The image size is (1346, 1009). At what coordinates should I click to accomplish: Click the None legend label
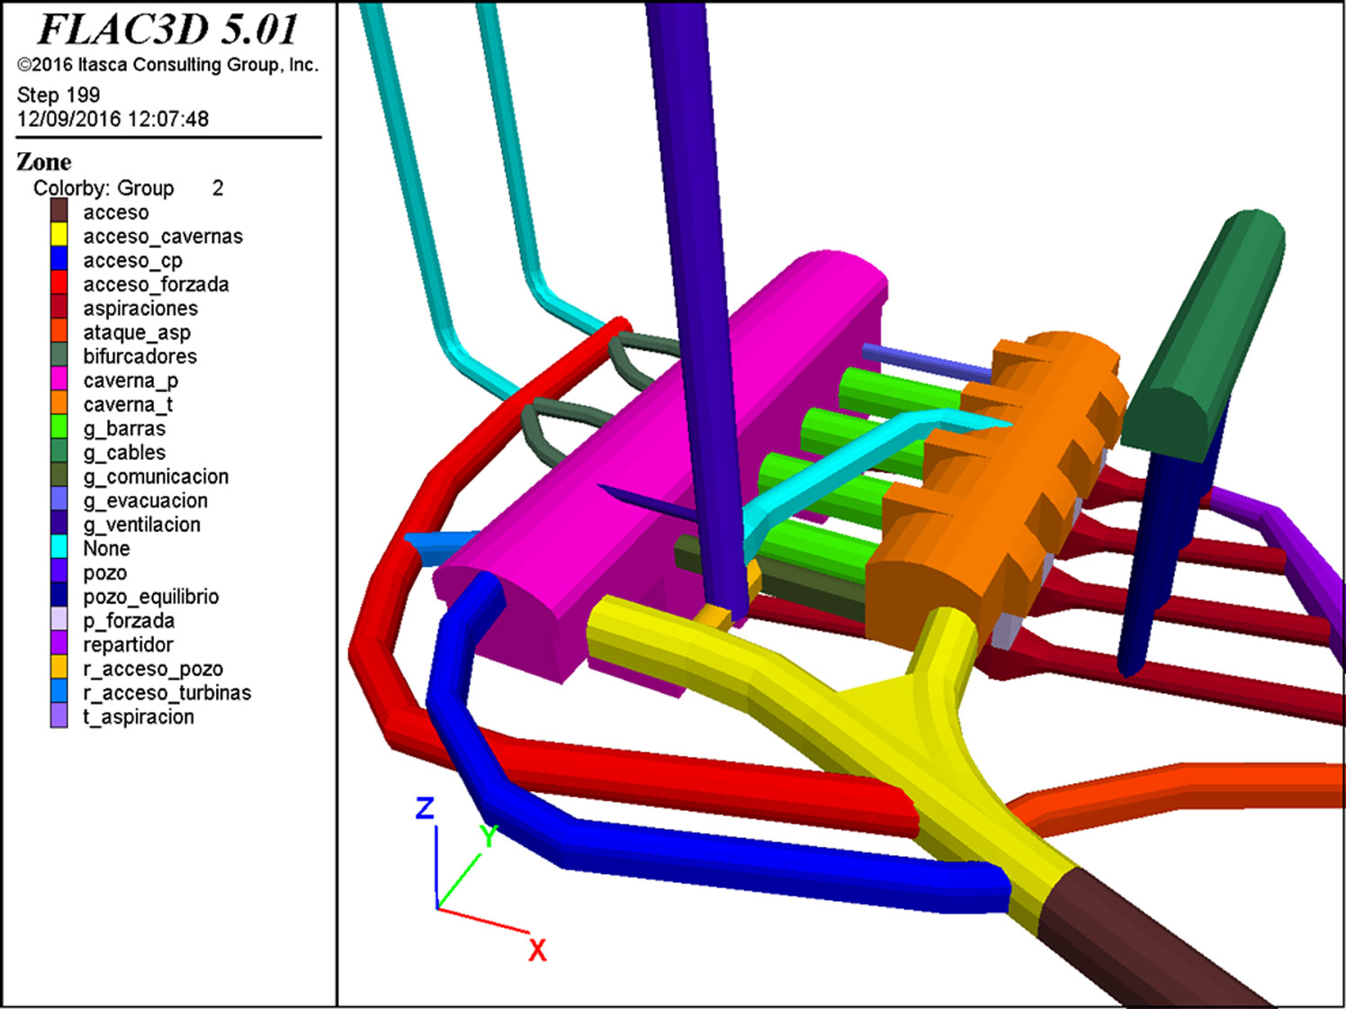tap(106, 548)
